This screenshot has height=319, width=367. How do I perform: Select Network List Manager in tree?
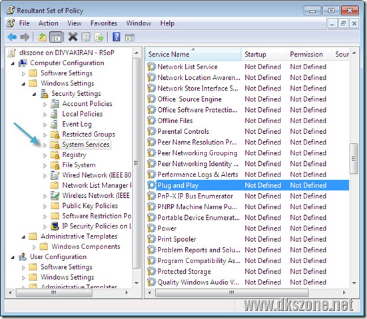97,185
